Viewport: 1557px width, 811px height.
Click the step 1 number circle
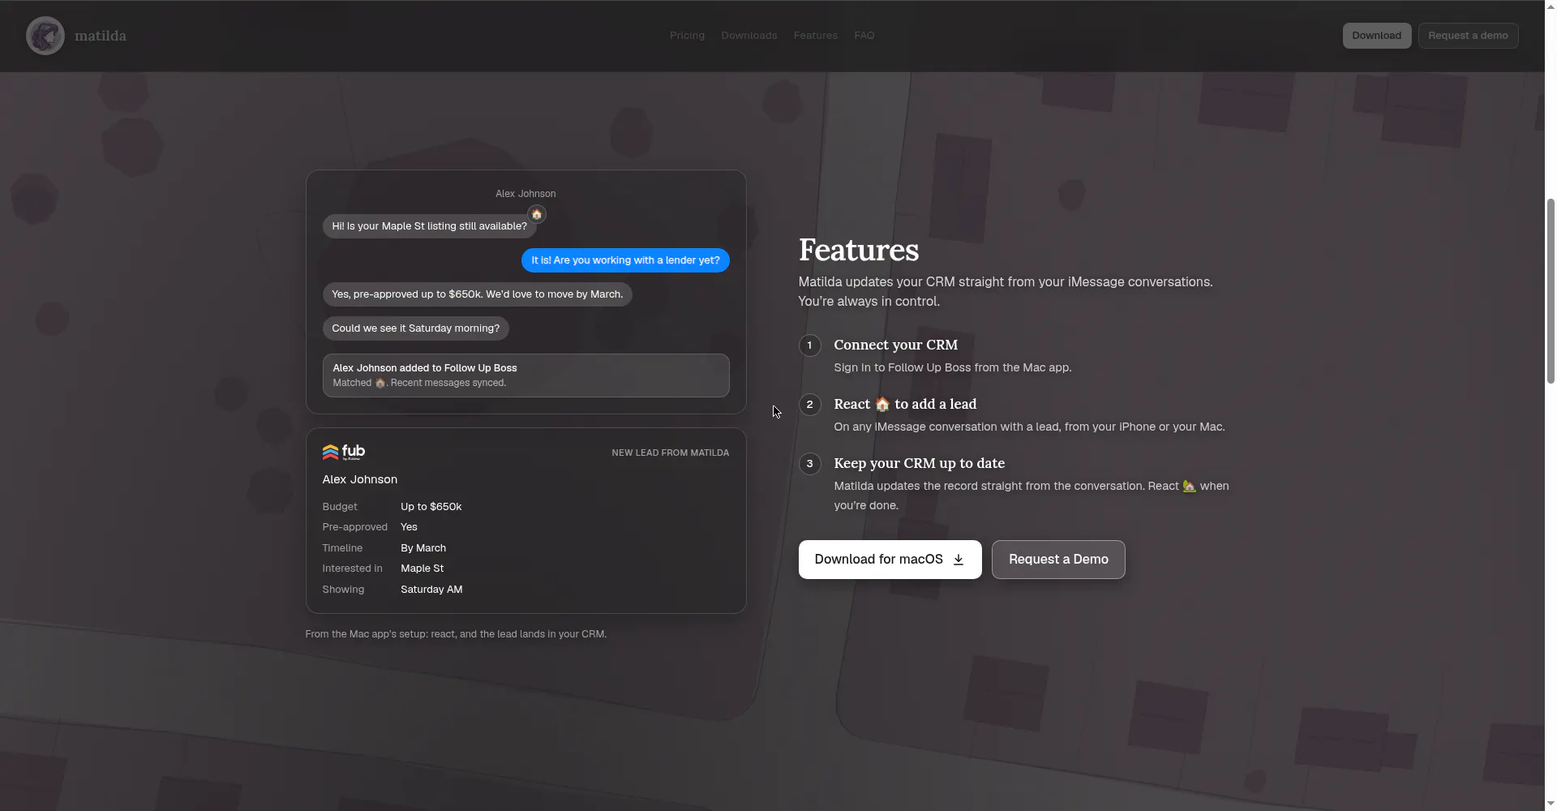click(809, 345)
